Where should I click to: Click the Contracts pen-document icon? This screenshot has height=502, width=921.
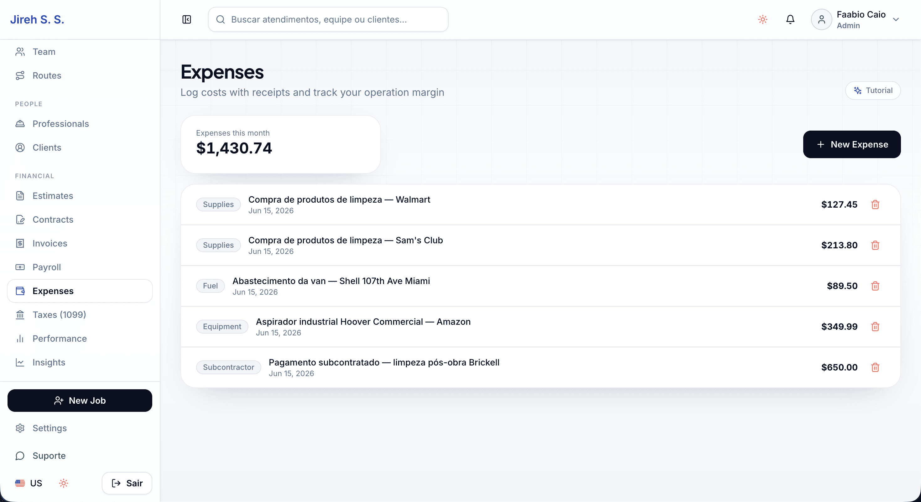(x=20, y=220)
